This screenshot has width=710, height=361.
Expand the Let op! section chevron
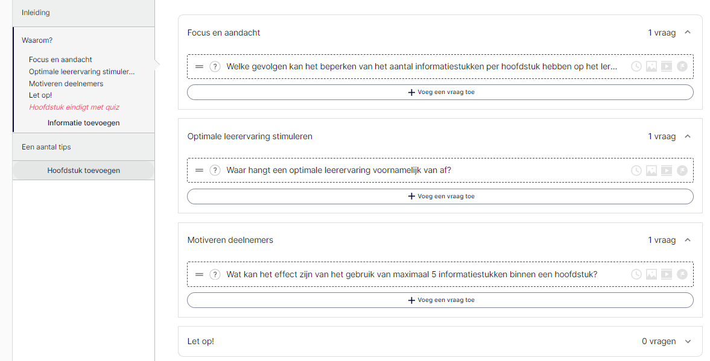(x=688, y=342)
